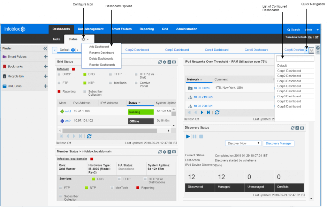Screen dimensions: 327x207
Task: Pause the discovery process
Action: tap(194, 137)
